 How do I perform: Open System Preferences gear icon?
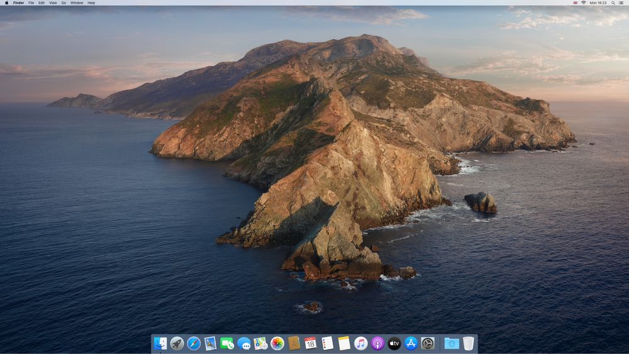[x=428, y=343]
